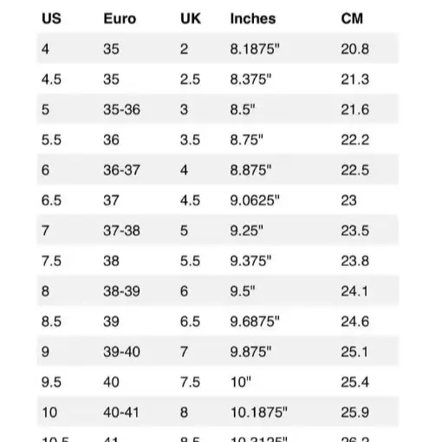442x442 pixels.
Task: Click UK size 2.5 cell
Action: (x=190, y=79)
